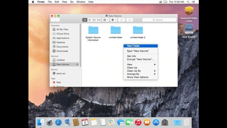Open the Go menu in menu bar
Screen dimensions: 227x128
[x=72, y=2]
